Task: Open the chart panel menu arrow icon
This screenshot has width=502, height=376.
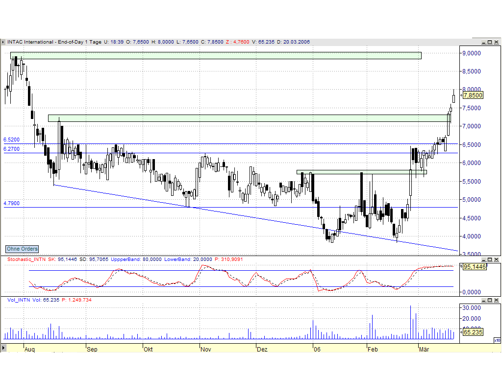Action: (4, 42)
